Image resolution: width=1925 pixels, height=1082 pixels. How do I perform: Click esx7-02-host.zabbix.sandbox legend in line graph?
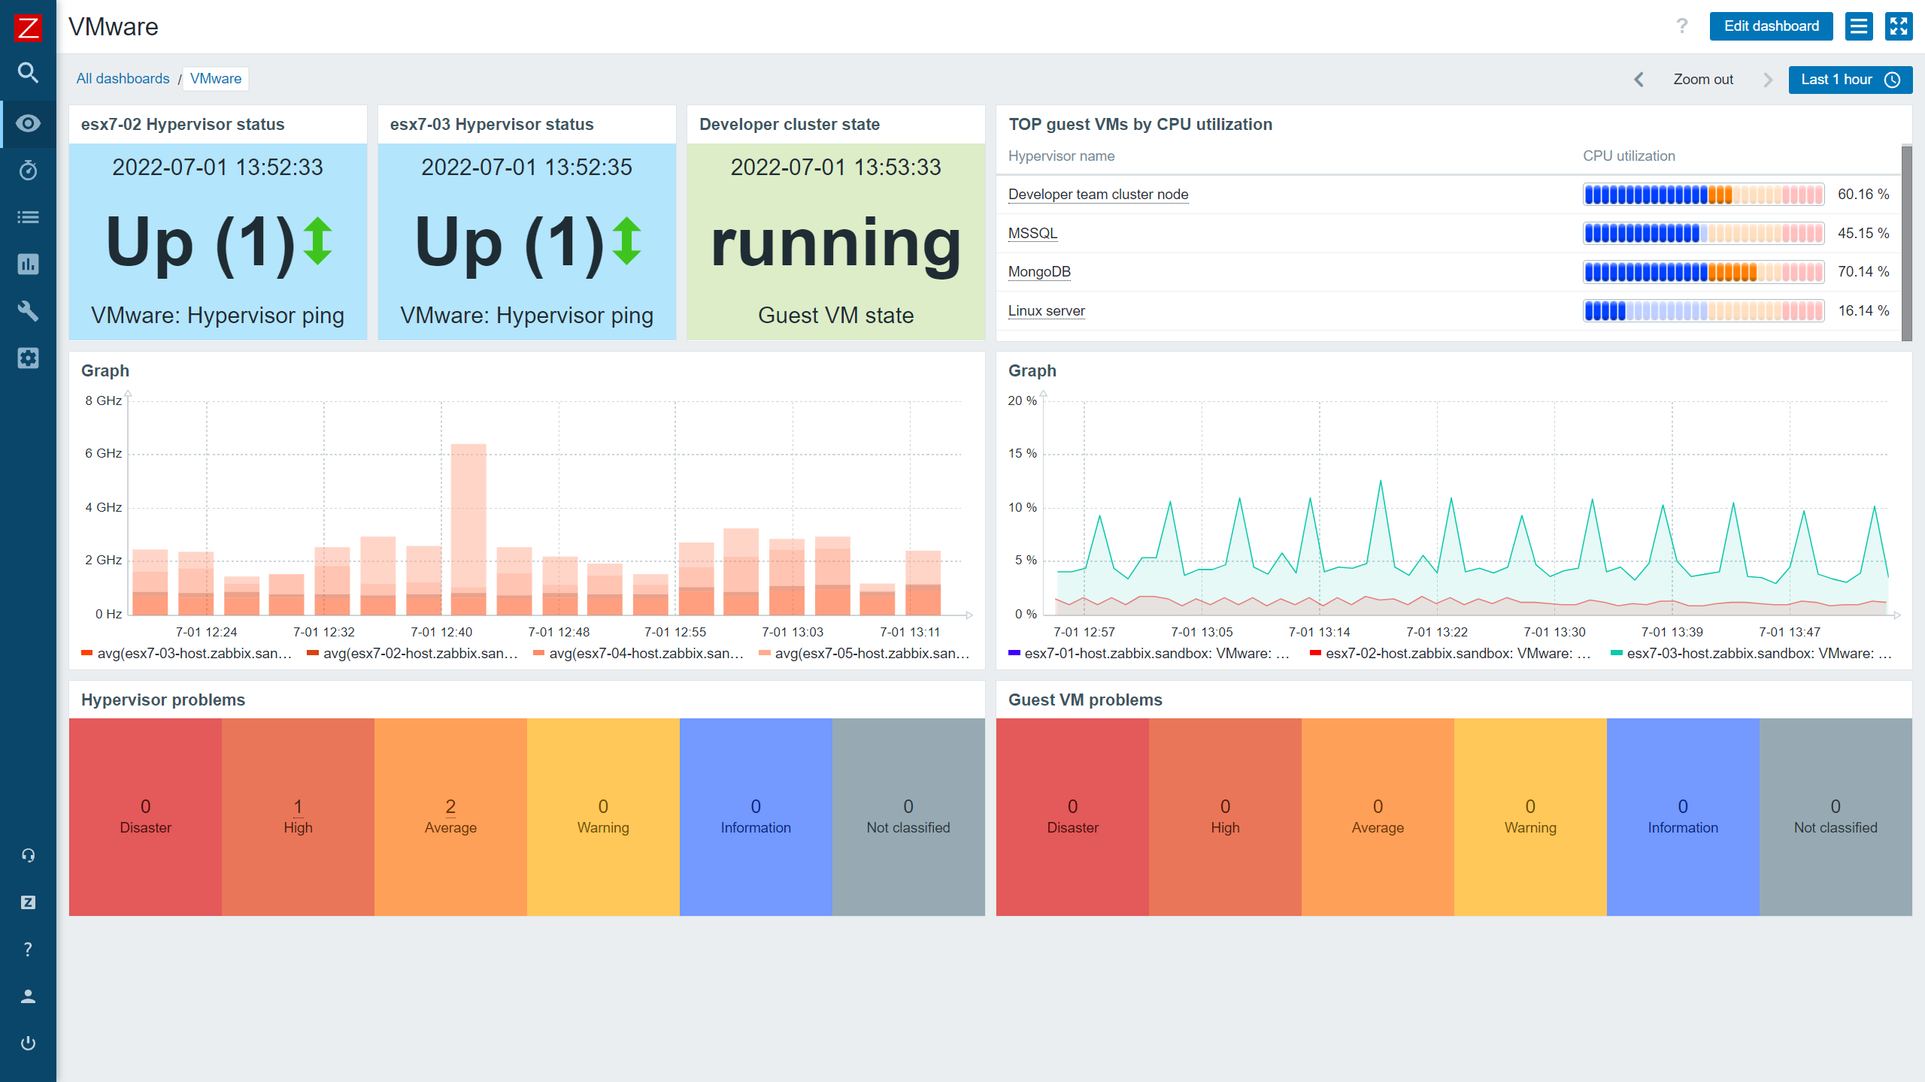pyautogui.click(x=1451, y=654)
